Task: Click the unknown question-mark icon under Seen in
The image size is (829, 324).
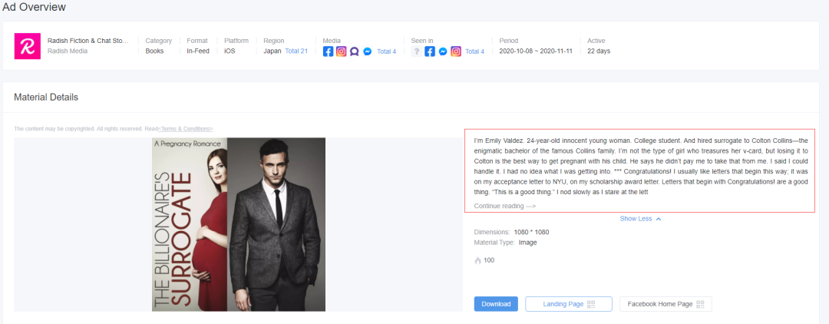Action: (417, 51)
